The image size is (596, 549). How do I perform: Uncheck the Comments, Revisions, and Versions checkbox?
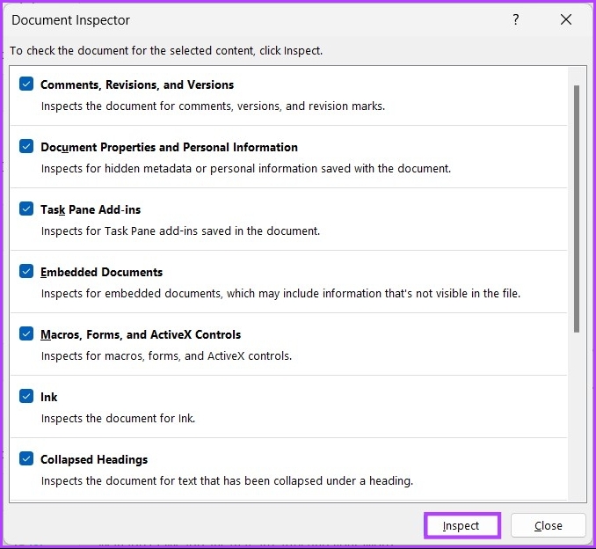point(26,84)
